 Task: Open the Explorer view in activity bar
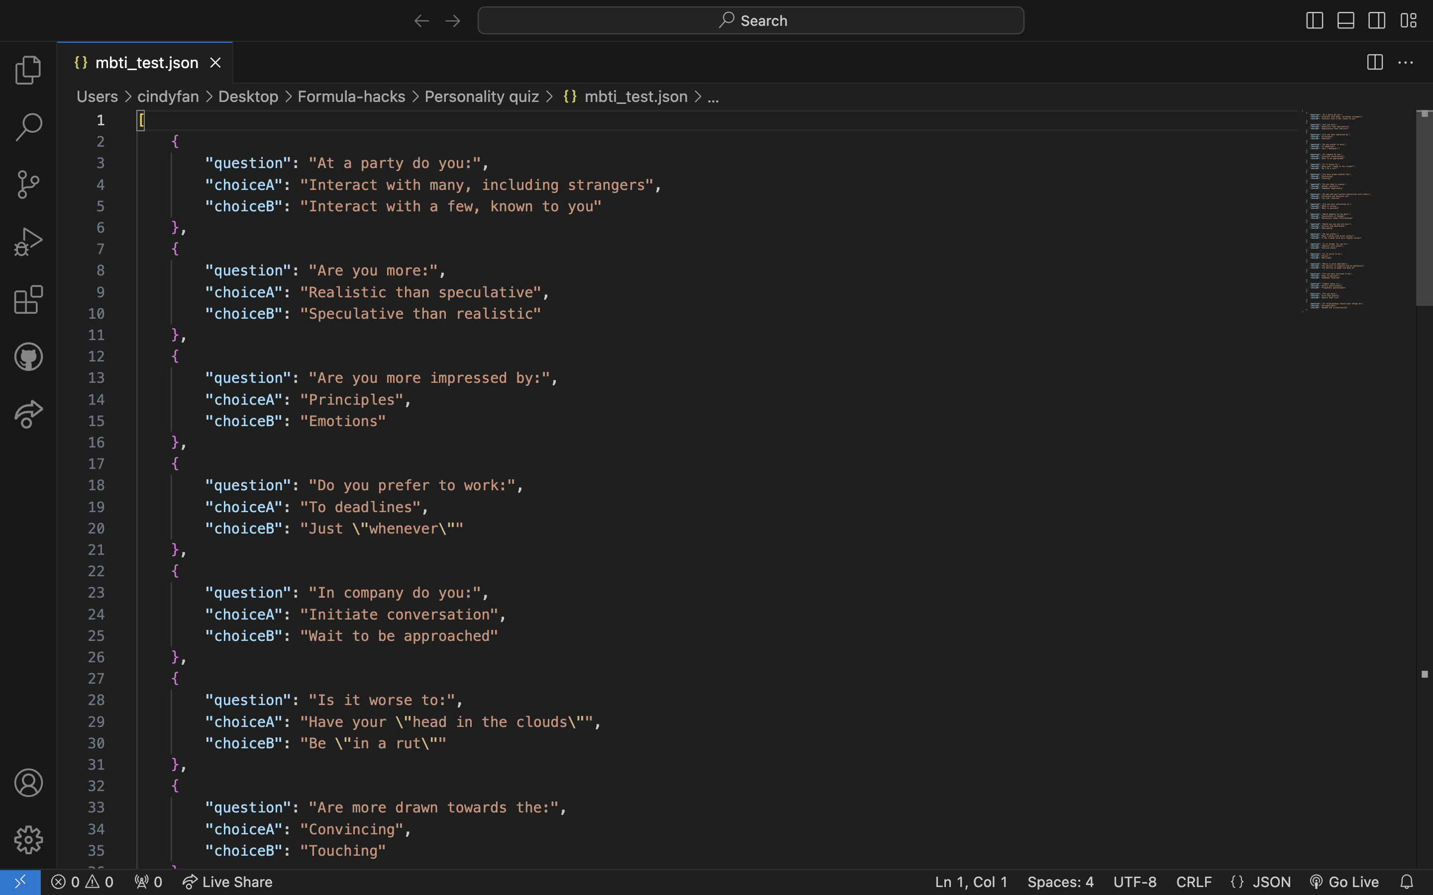[x=28, y=70]
